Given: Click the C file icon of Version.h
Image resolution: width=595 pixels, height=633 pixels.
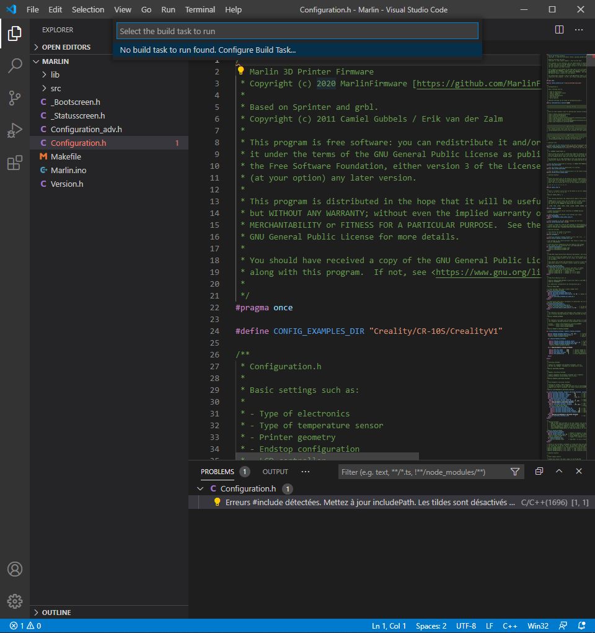Looking at the screenshot, I should tap(43, 184).
